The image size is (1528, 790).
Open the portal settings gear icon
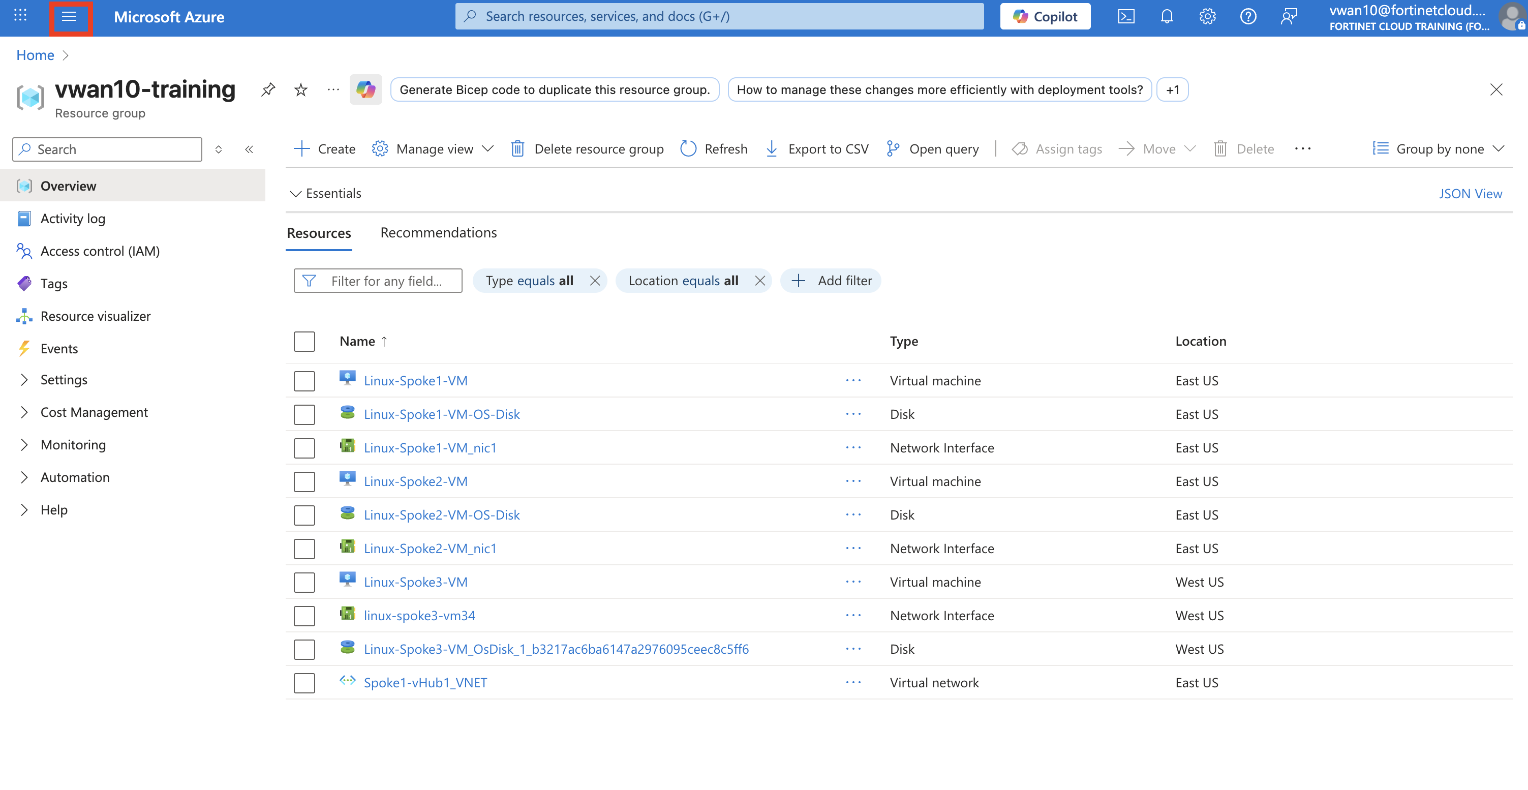pos(1207,17)
